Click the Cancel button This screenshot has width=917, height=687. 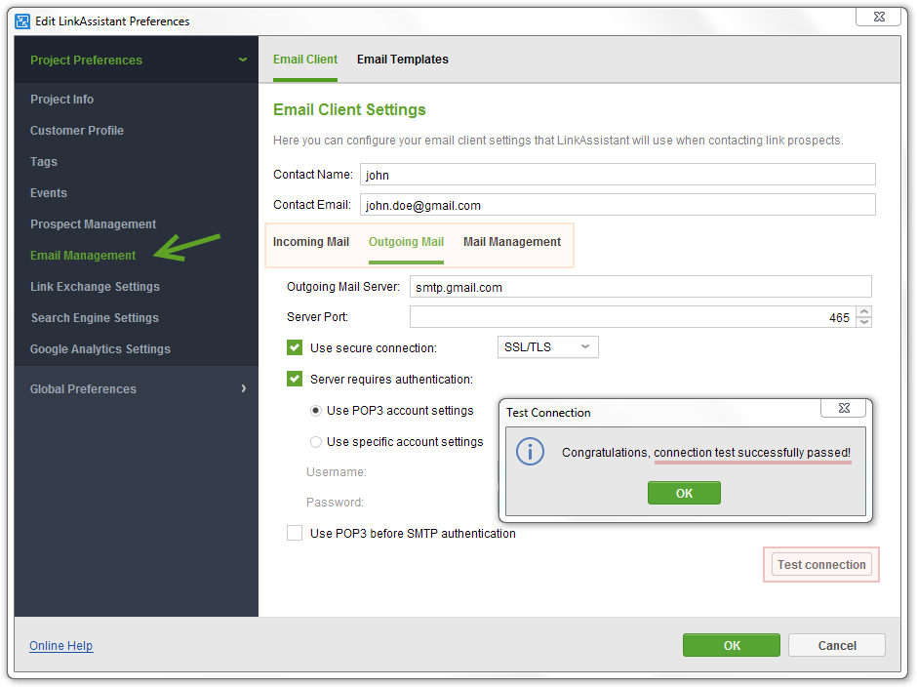click(837, 645)
